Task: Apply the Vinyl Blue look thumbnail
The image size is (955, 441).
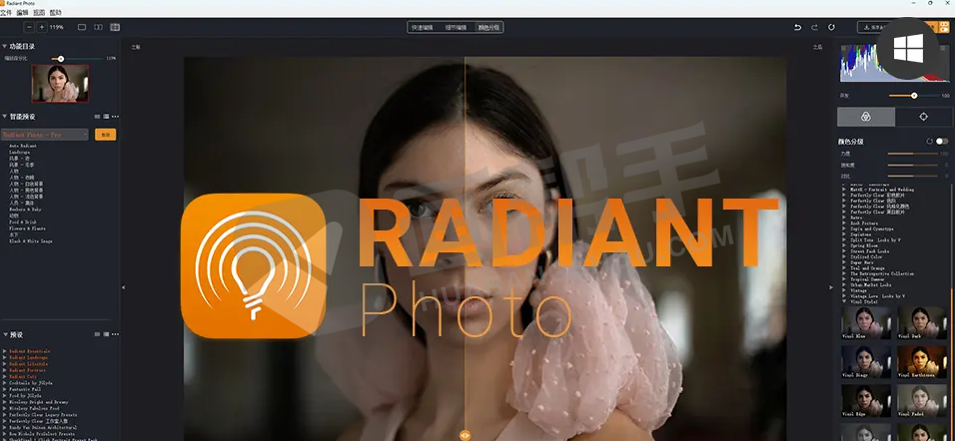Action: pyautogui.click(x=865, y=323)
